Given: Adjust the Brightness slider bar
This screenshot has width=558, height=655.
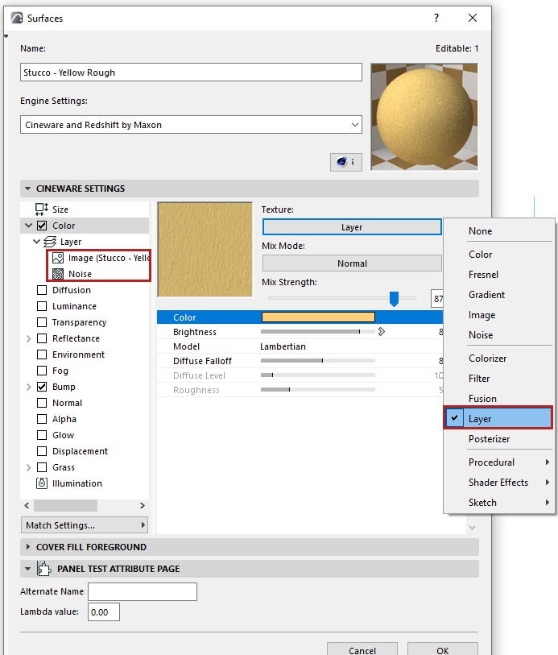Looking at the screenshot, I should click(x=317, y=332).
